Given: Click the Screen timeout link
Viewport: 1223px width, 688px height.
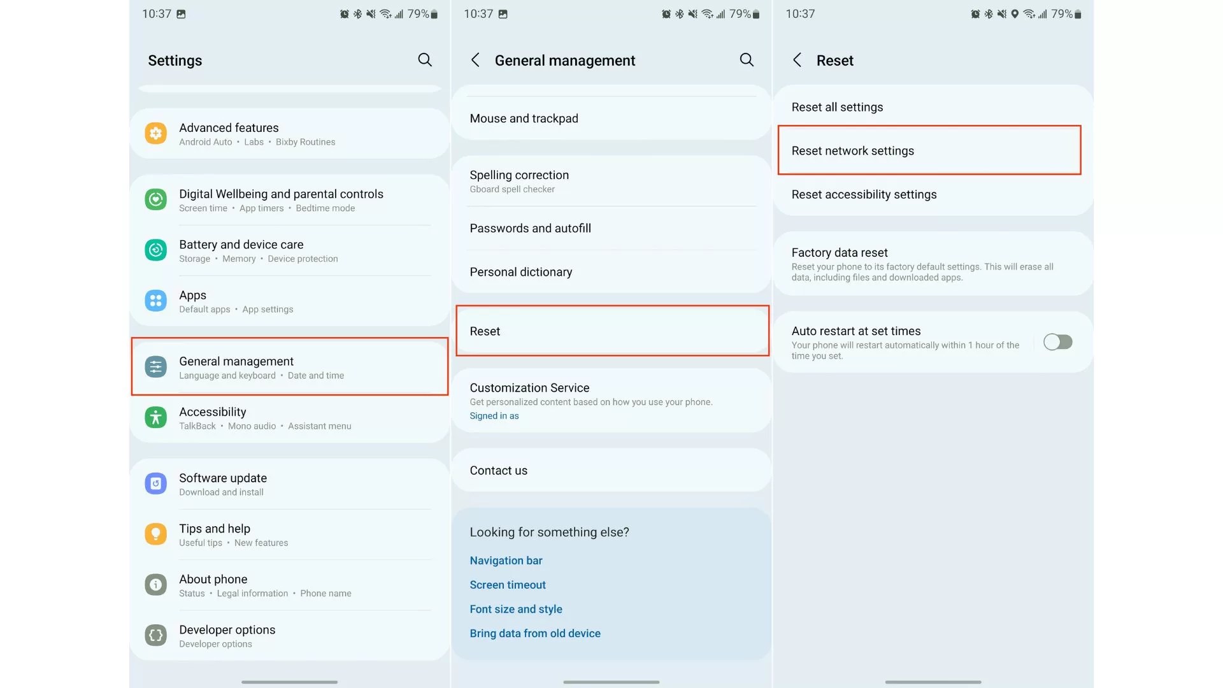Looking at the screenshot, I should (x=508, y=584).
